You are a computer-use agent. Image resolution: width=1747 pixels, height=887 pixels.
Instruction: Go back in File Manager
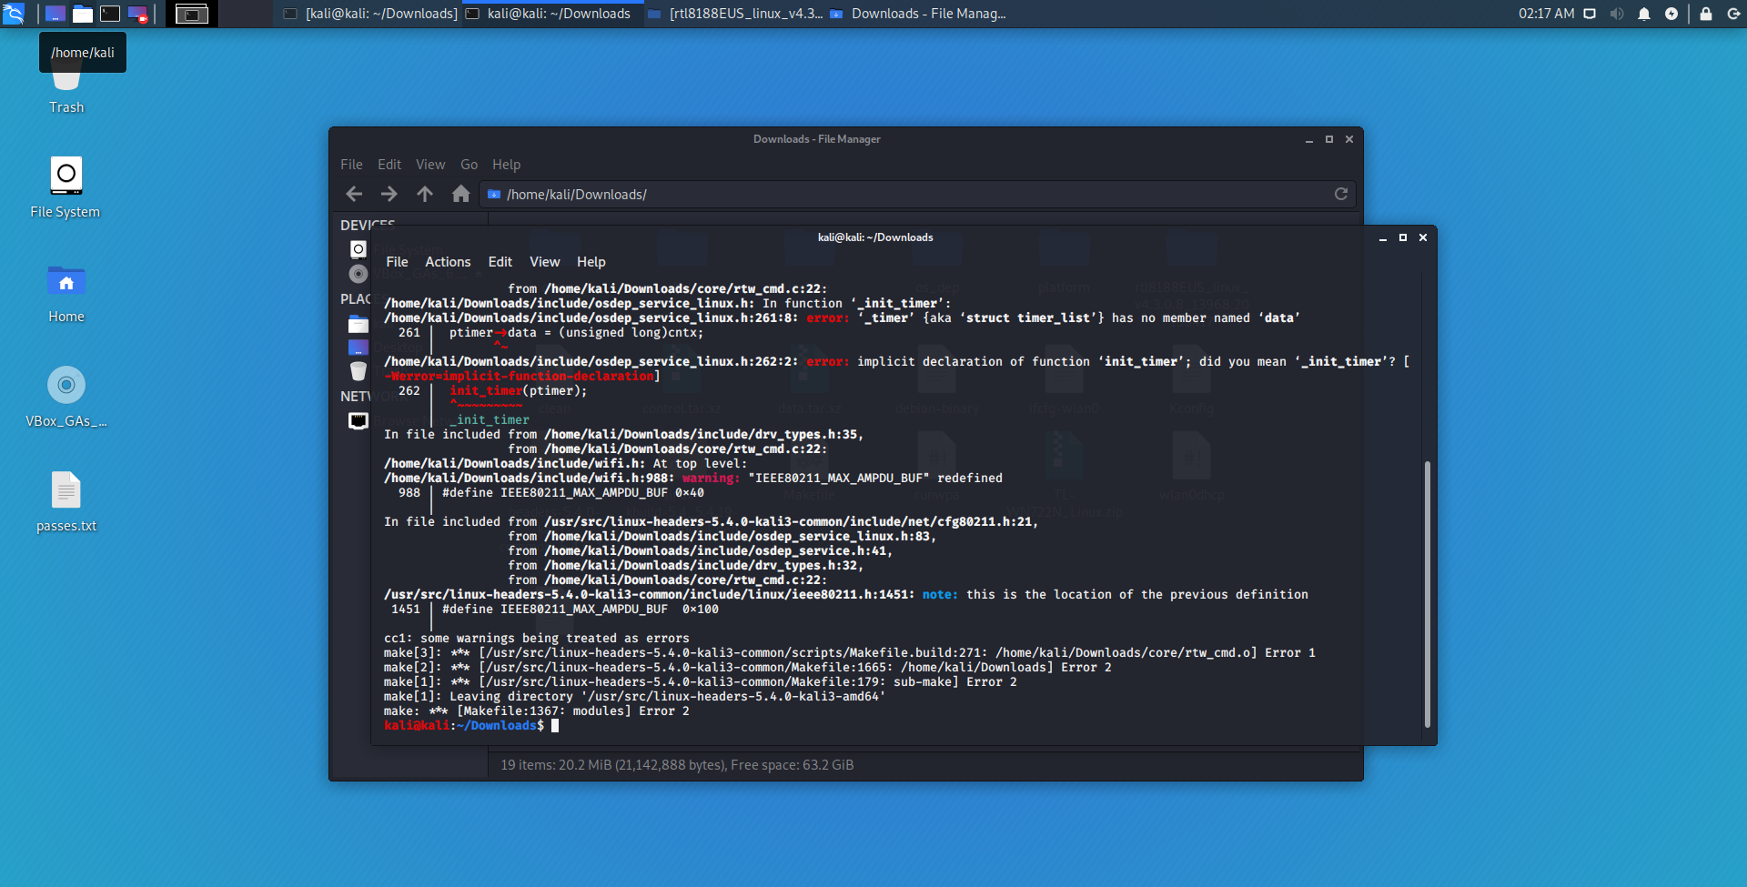(354, 194)
